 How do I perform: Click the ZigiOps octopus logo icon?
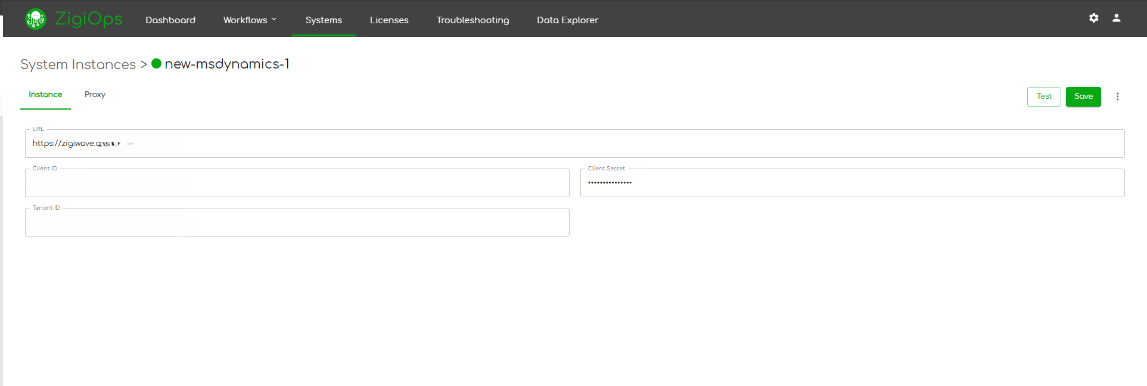(x=35, y=19)
